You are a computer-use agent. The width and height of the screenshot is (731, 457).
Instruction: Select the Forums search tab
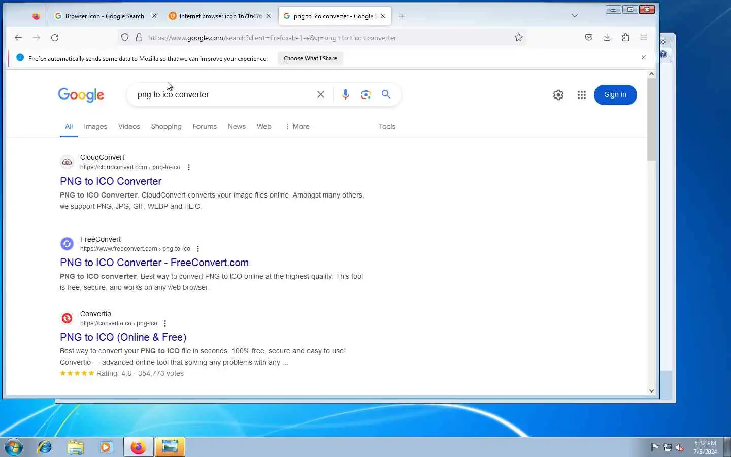point(205,126)
